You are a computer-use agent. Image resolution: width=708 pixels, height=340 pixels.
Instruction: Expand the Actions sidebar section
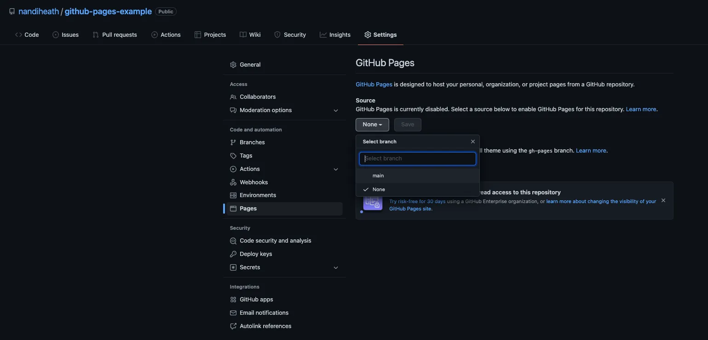pyautogui.click(x=336, y=169)
